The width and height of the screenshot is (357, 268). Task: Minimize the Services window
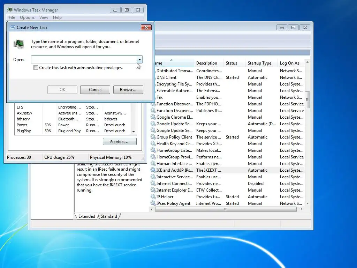click(282, 28)
